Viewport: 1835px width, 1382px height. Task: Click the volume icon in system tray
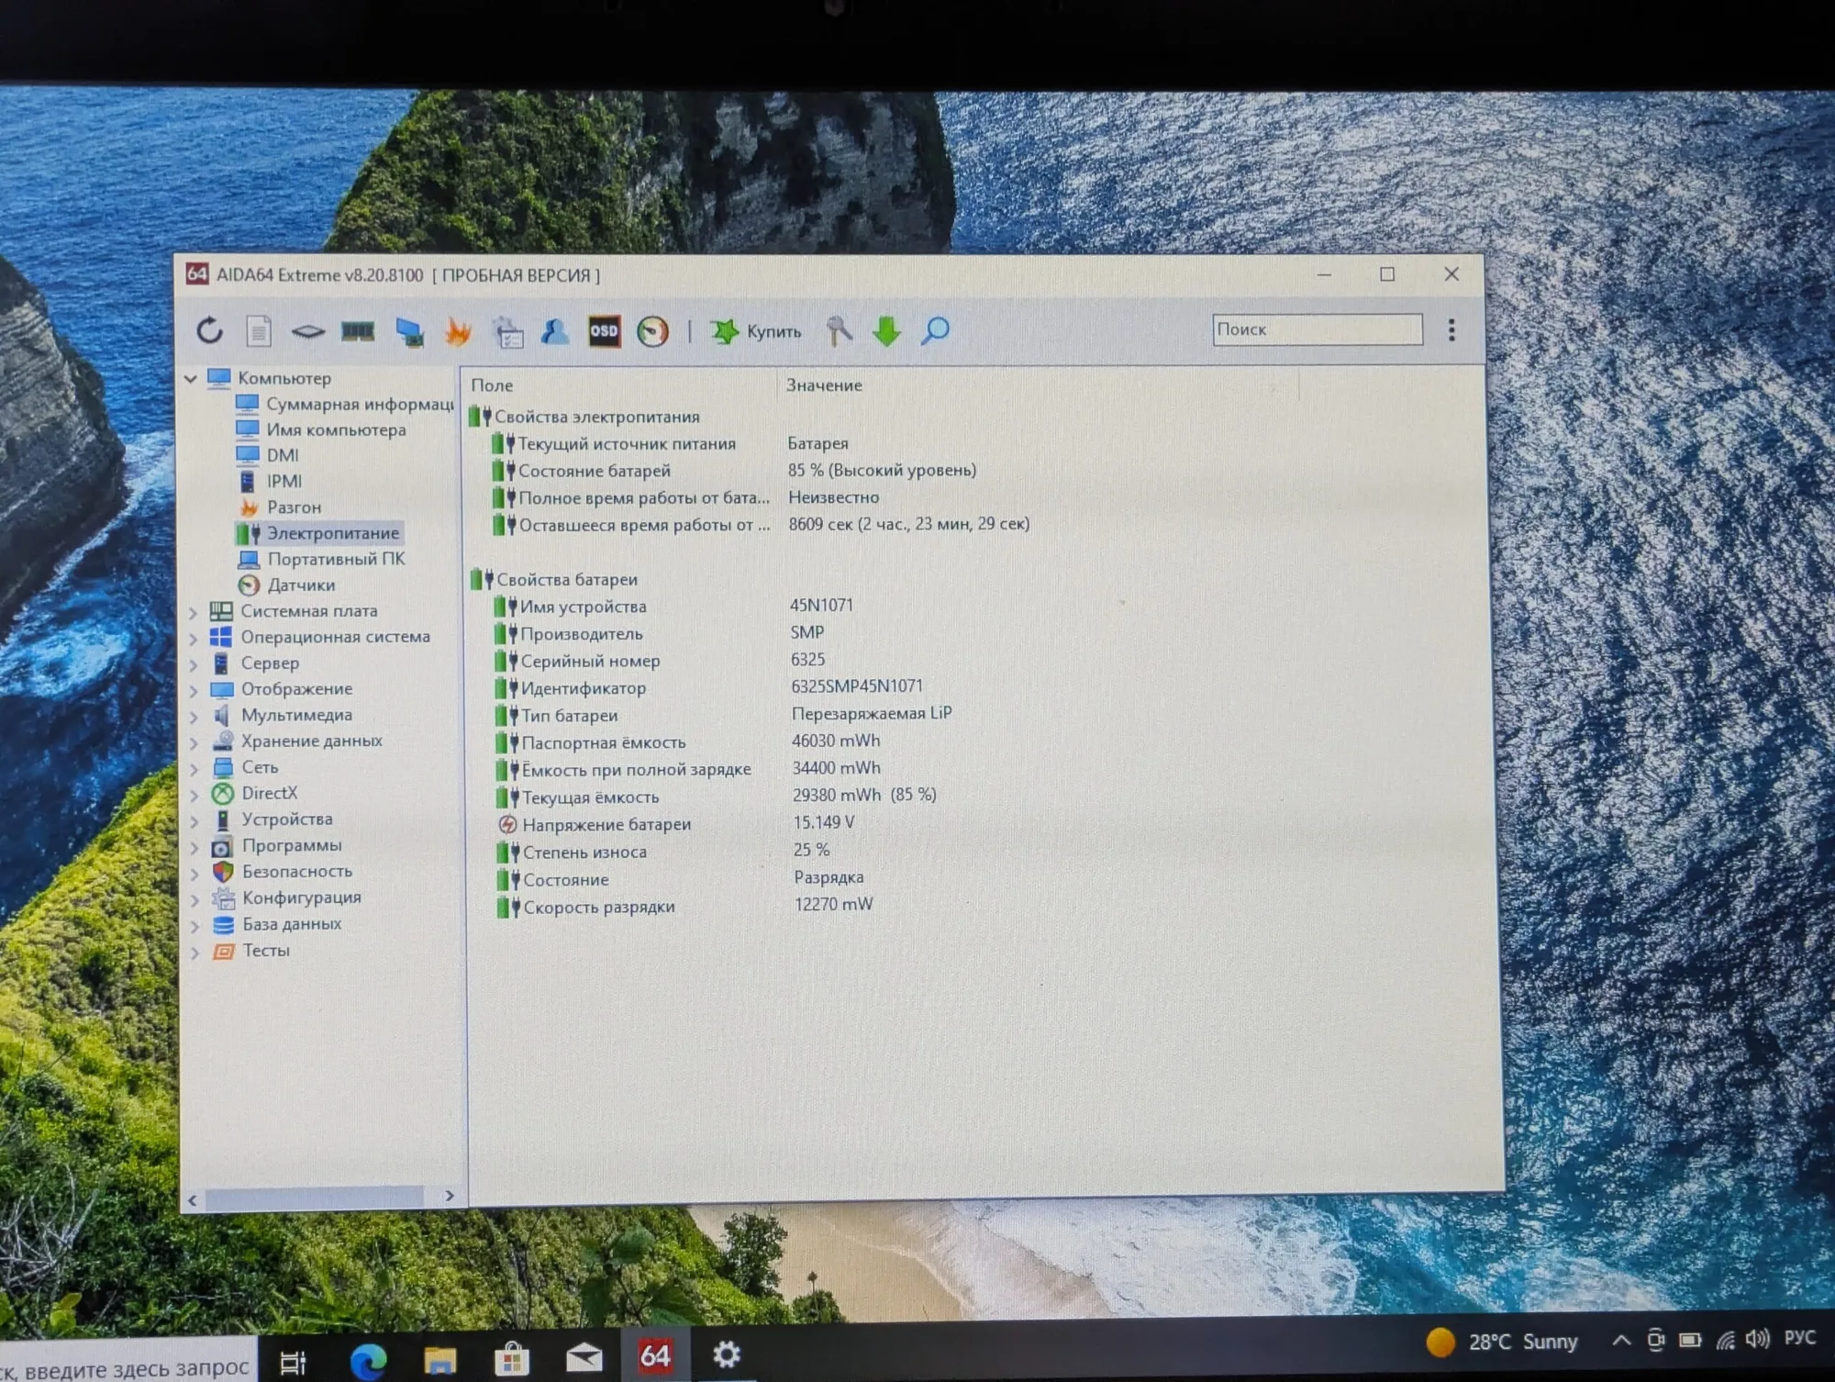(x=1757, y=1340)
